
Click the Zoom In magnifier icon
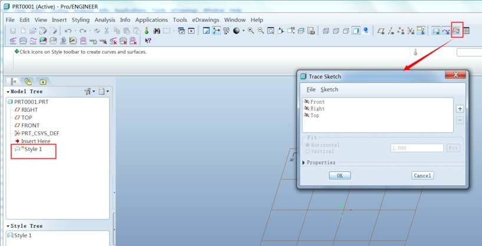click(250, 31)
